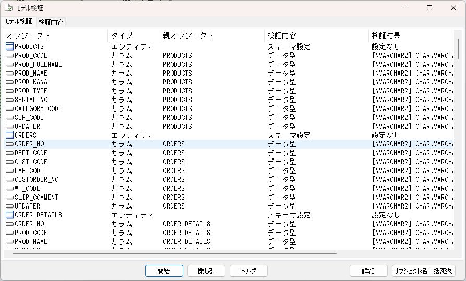Minimize the モデル検証 window
466x281 pixels.
tap(406, 8)
